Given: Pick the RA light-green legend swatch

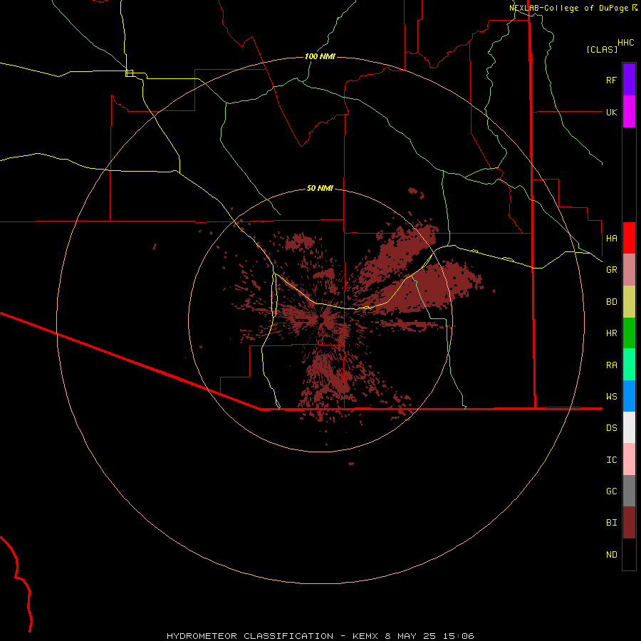Looking at the screenshot, I should click(x=629, y=365).
